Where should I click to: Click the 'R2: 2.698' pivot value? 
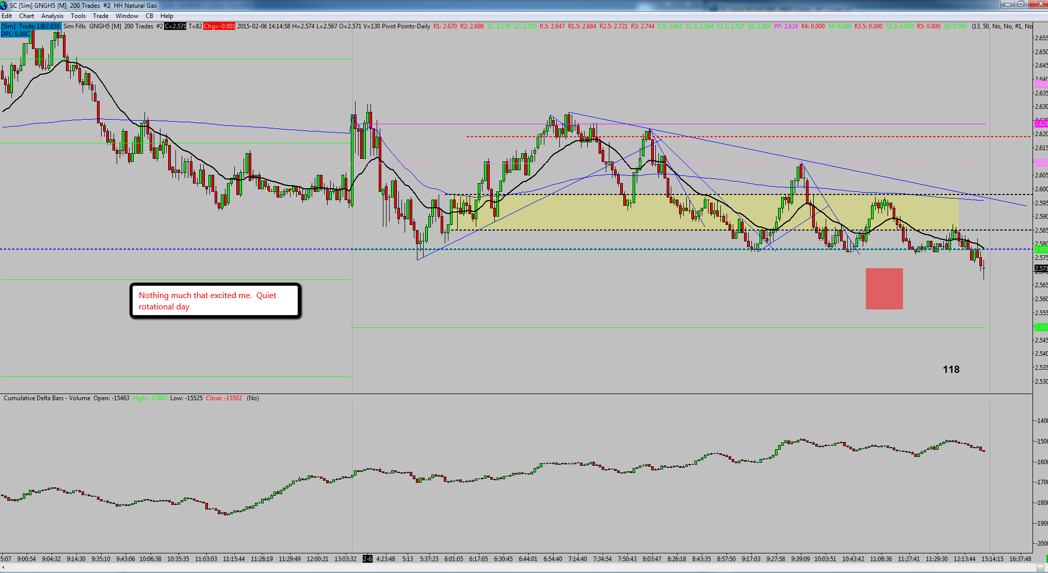[x=472, y=26]
